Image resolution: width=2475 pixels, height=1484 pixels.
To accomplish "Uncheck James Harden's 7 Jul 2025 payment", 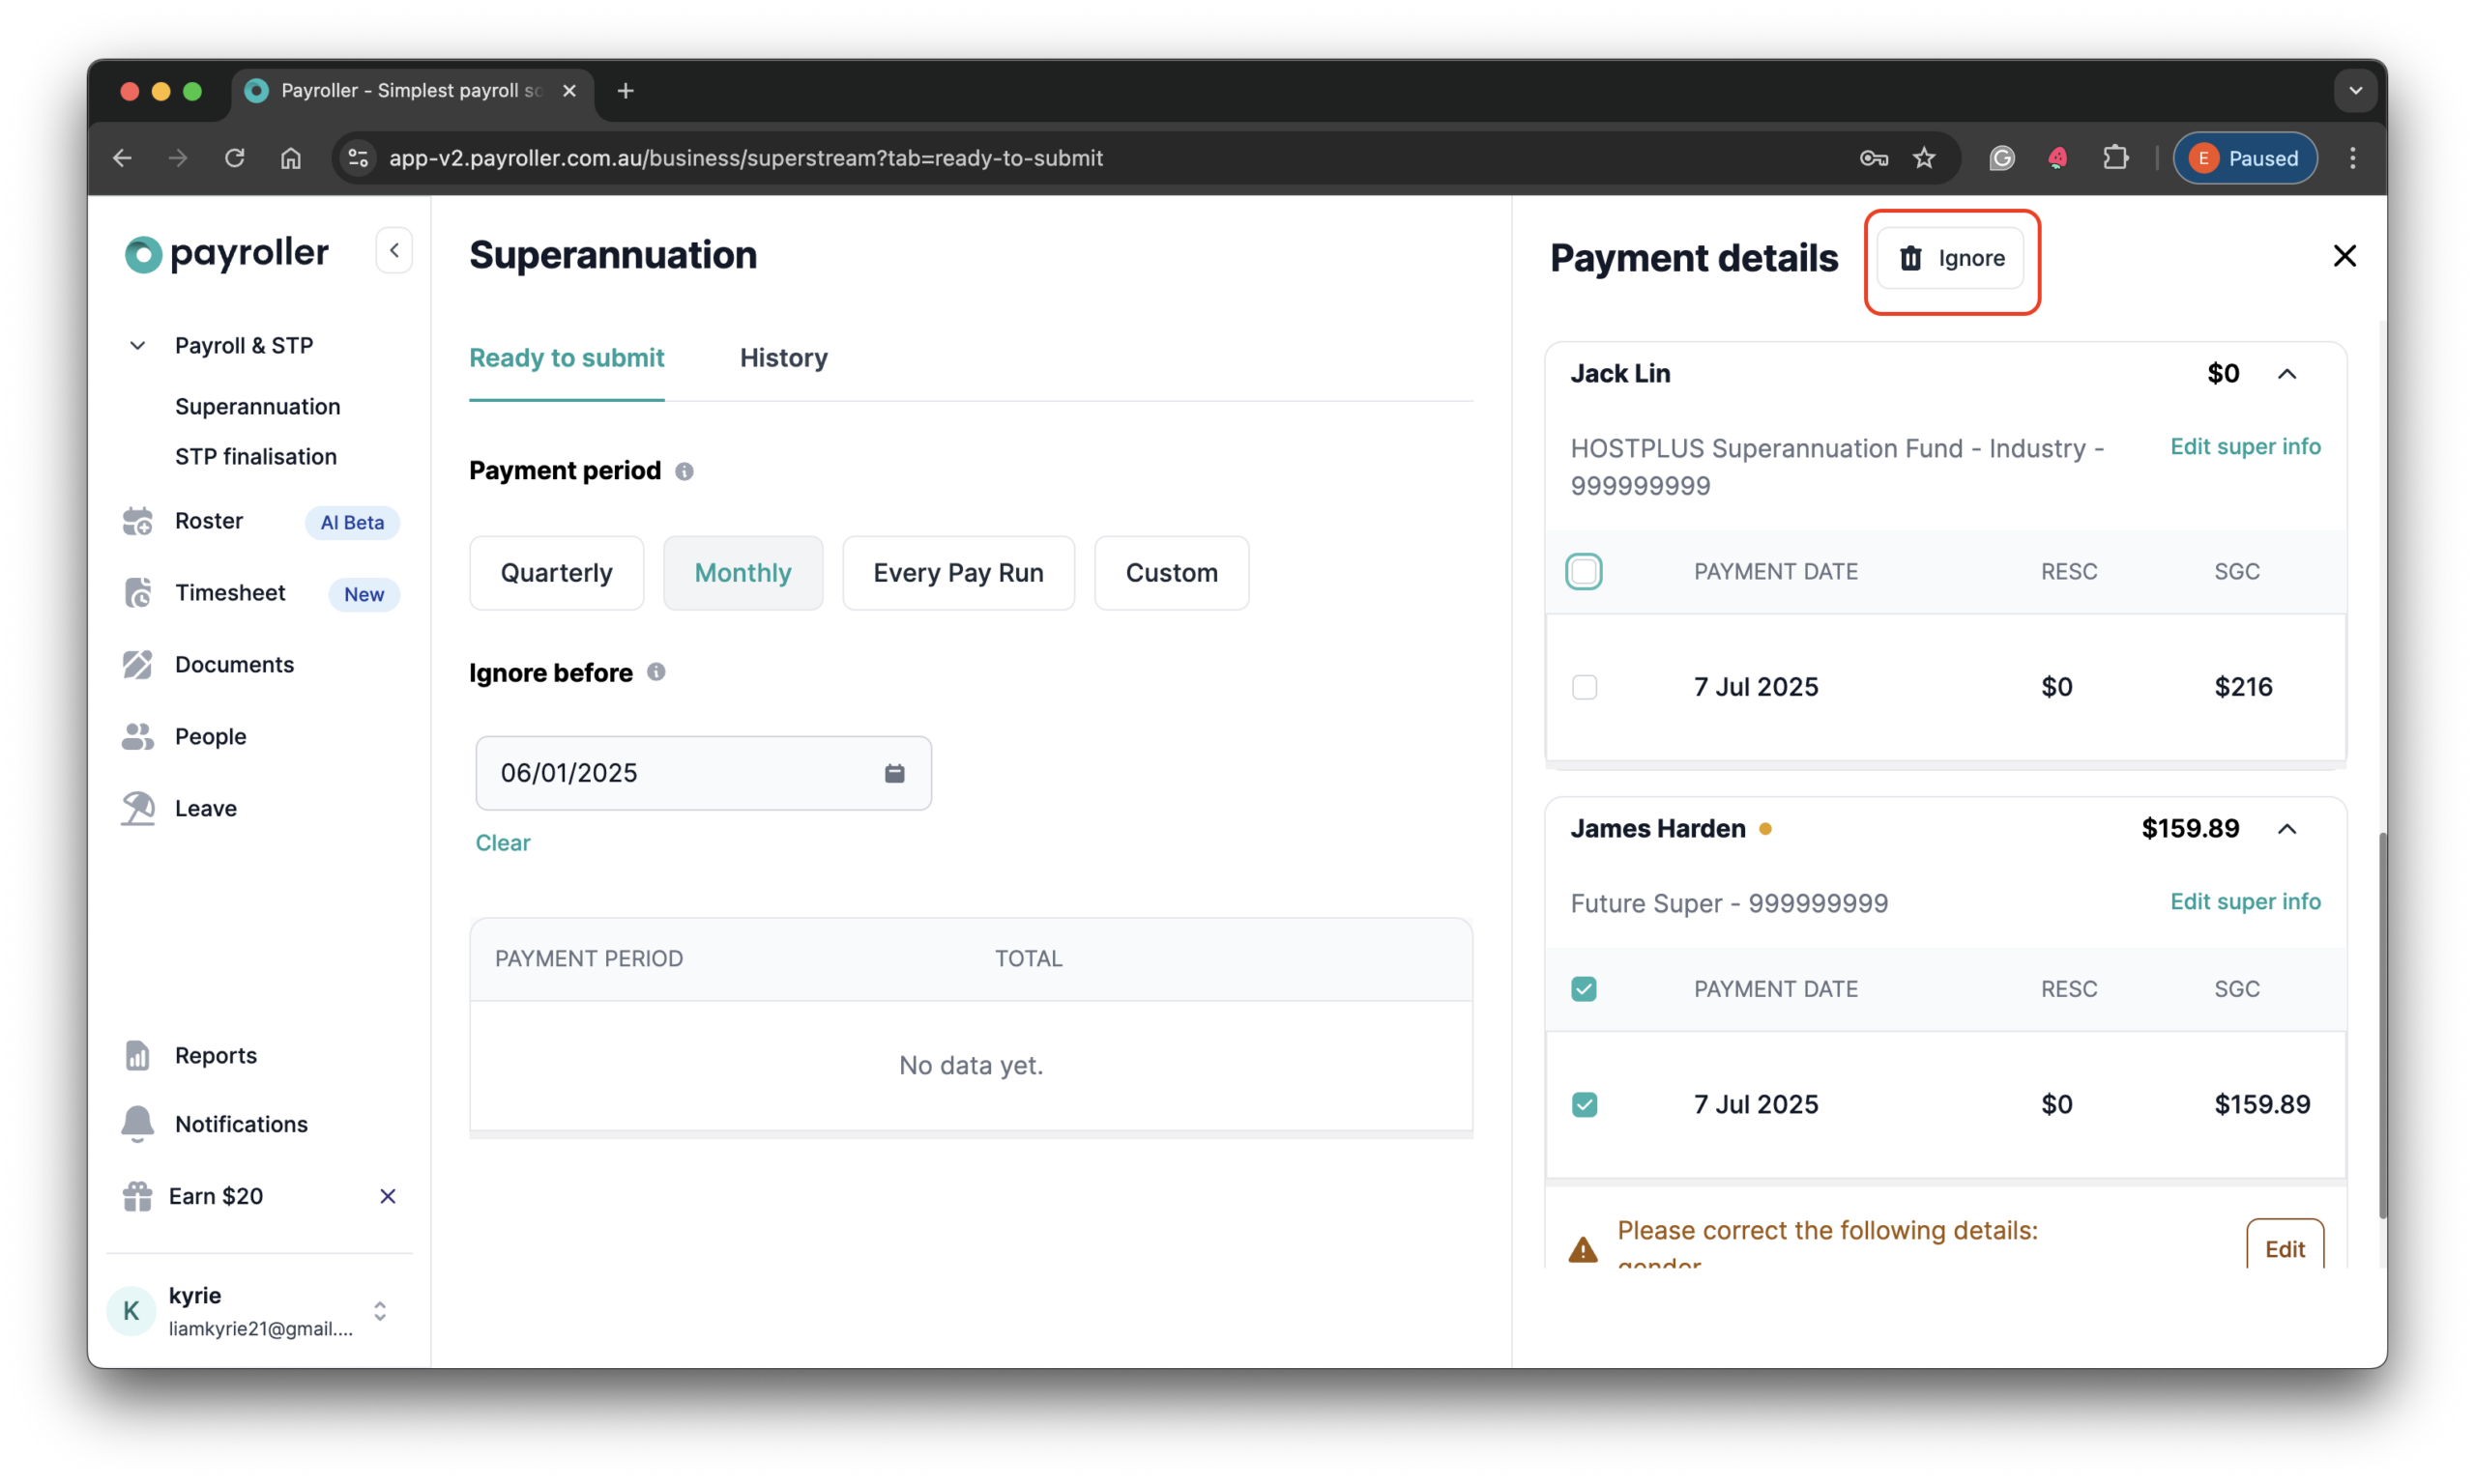I will [1585, 1105].
